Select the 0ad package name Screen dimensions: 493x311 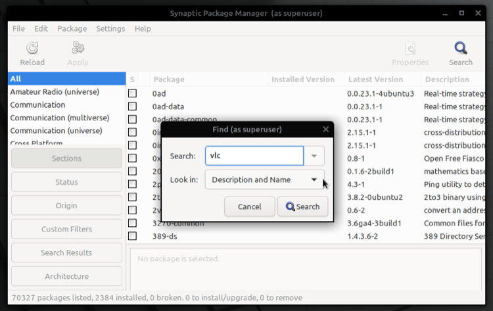pos(159,94)
